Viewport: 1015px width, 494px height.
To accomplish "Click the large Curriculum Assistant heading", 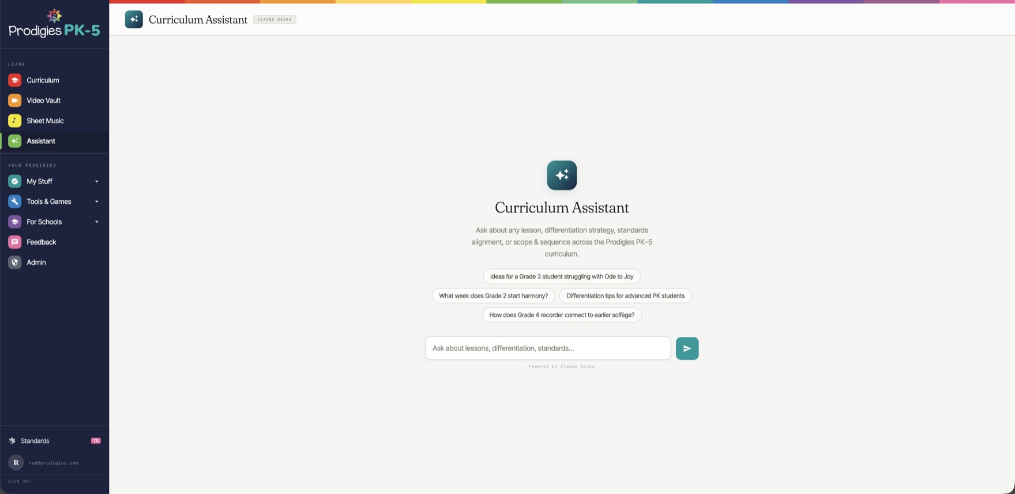I will coord(562,207).
